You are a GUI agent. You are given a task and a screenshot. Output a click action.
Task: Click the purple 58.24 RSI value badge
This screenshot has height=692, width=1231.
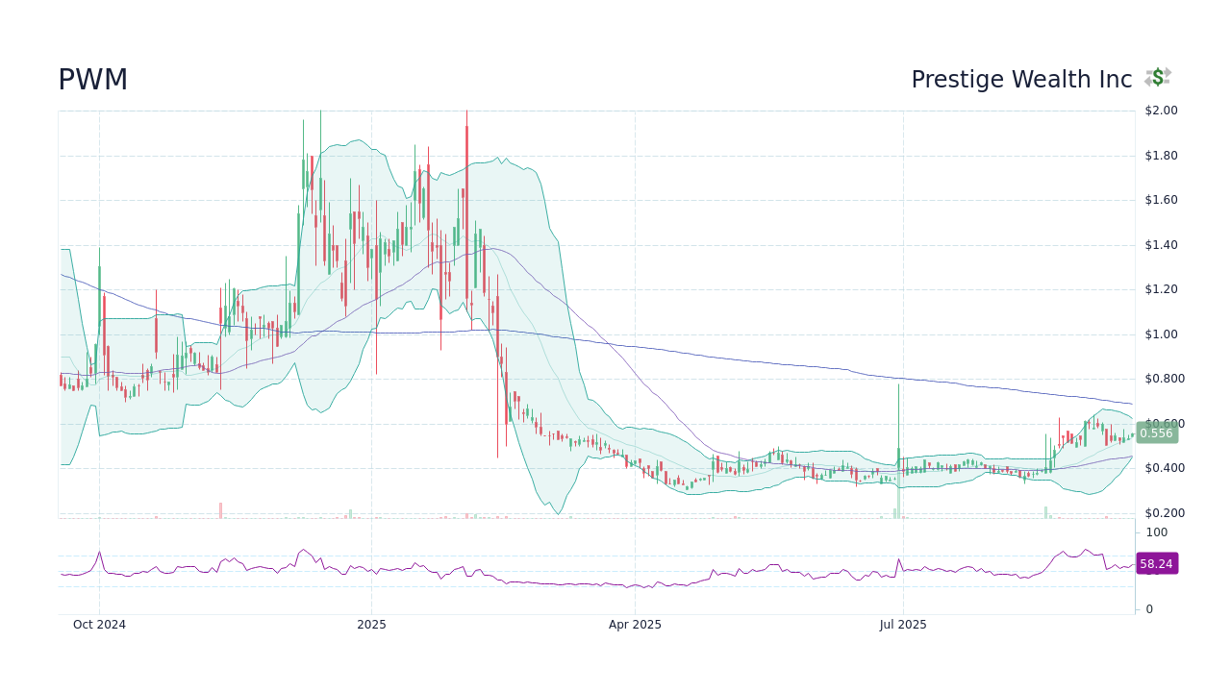point(1157,564)
